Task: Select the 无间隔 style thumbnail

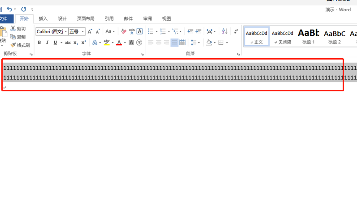Action: pos(283,37)
